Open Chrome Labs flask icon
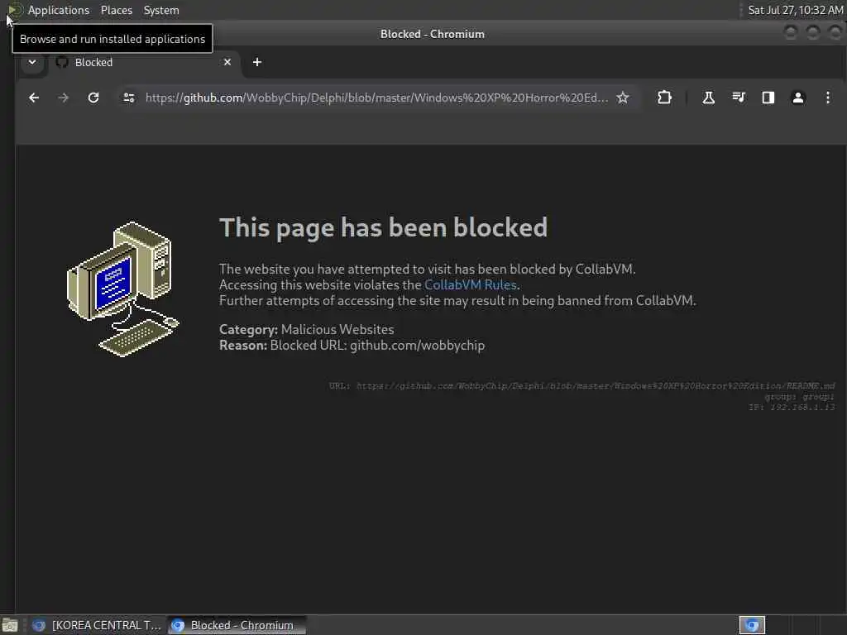The height and width of the screenshot is (635, 847). pyautogui.click(x=708, y=98)
